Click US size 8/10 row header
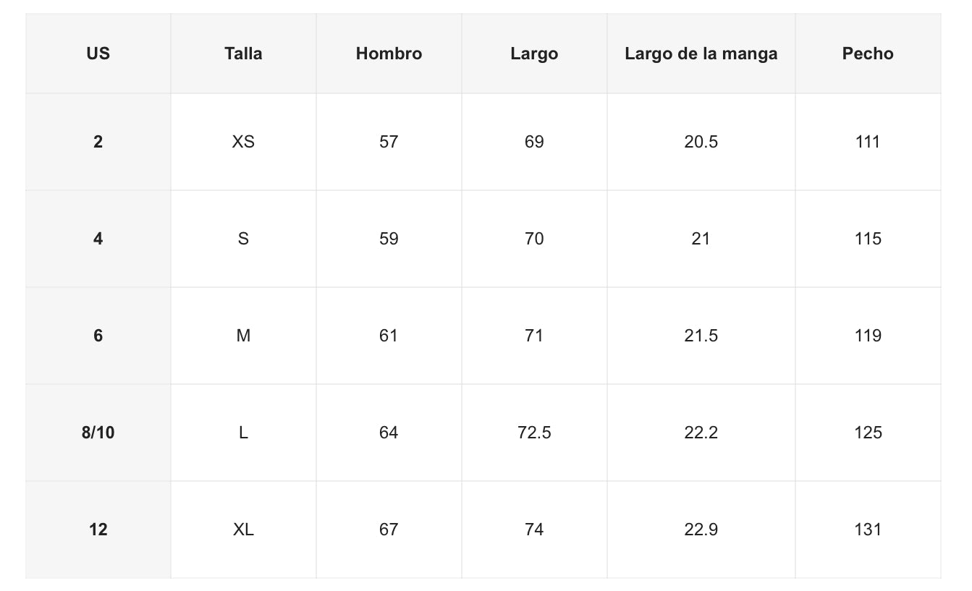 pyautogui.click(x=98, y=433)
